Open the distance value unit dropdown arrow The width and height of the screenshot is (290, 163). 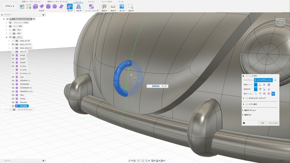[163, 86]
